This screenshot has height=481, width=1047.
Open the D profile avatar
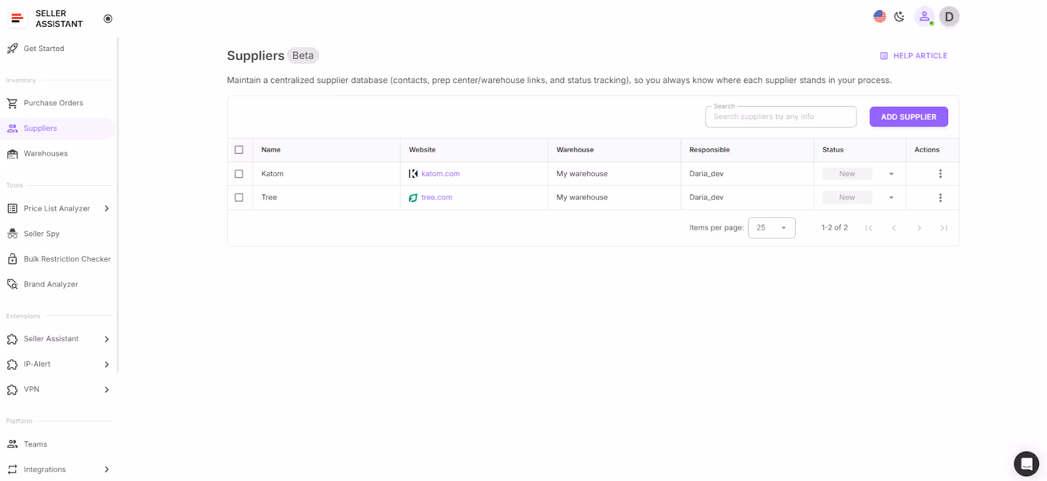(949, 16)
